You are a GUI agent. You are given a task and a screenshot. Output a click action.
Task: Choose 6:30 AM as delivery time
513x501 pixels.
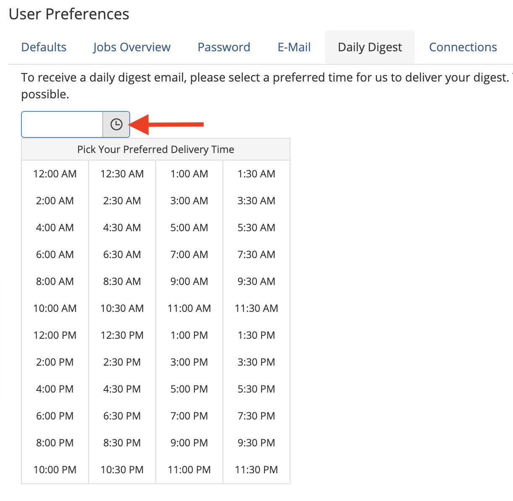tap(122, 254)
